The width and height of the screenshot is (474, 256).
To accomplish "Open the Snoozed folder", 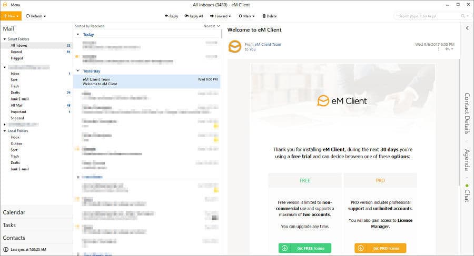I will [36, 118].
